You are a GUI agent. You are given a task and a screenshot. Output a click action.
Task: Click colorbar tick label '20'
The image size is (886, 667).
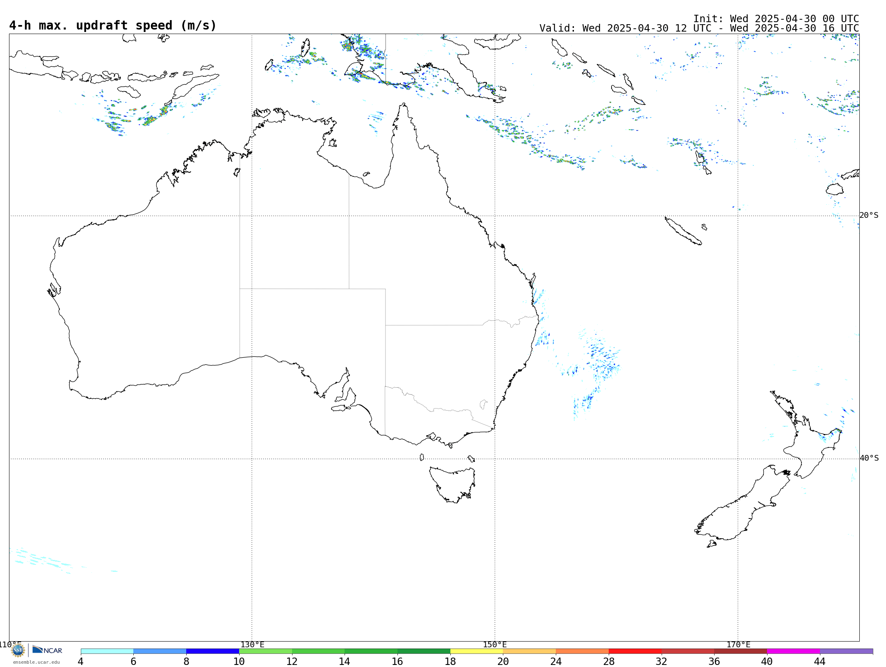click(x=503, y=662)
